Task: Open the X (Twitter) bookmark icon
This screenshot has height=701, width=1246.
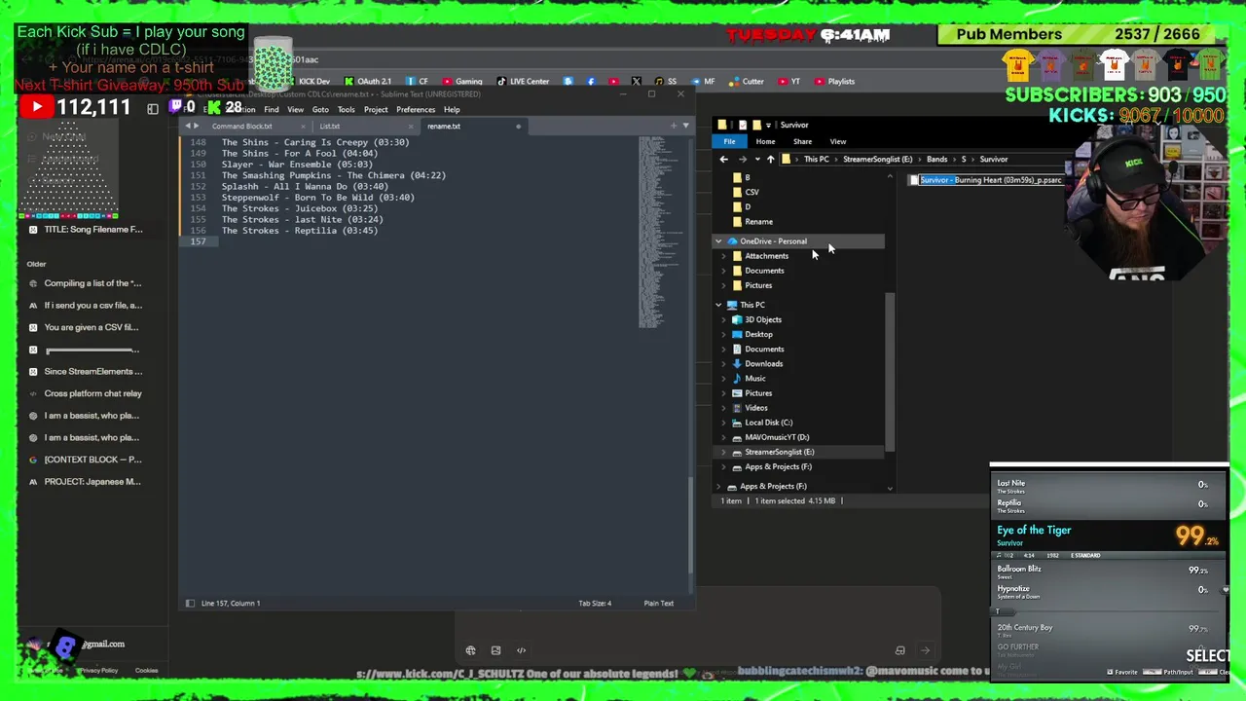Action: click(x=636, y=82)
